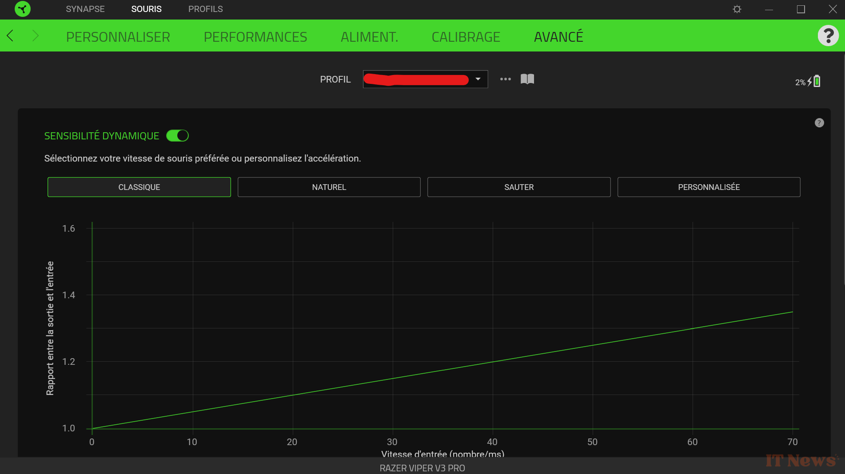Select the Aliment. tab
845x474 pixels.
[369, 37]
